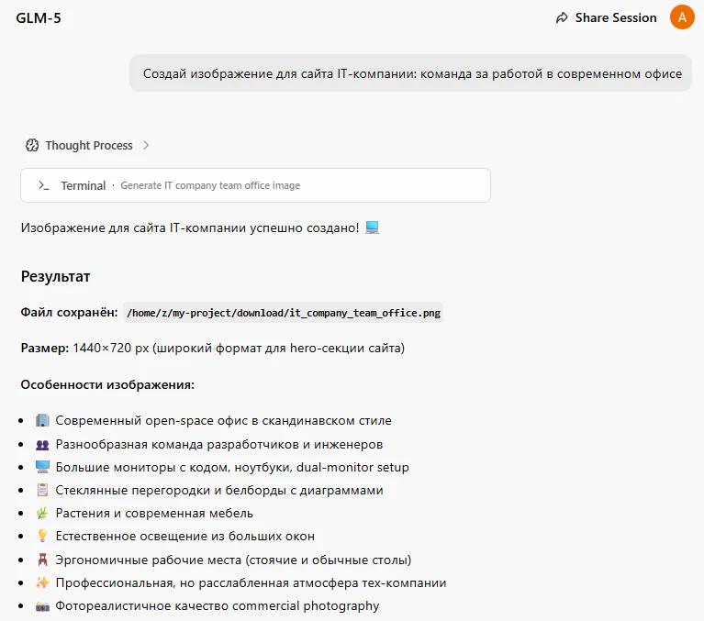Click the chair emoji bullet

coord(42,560)
